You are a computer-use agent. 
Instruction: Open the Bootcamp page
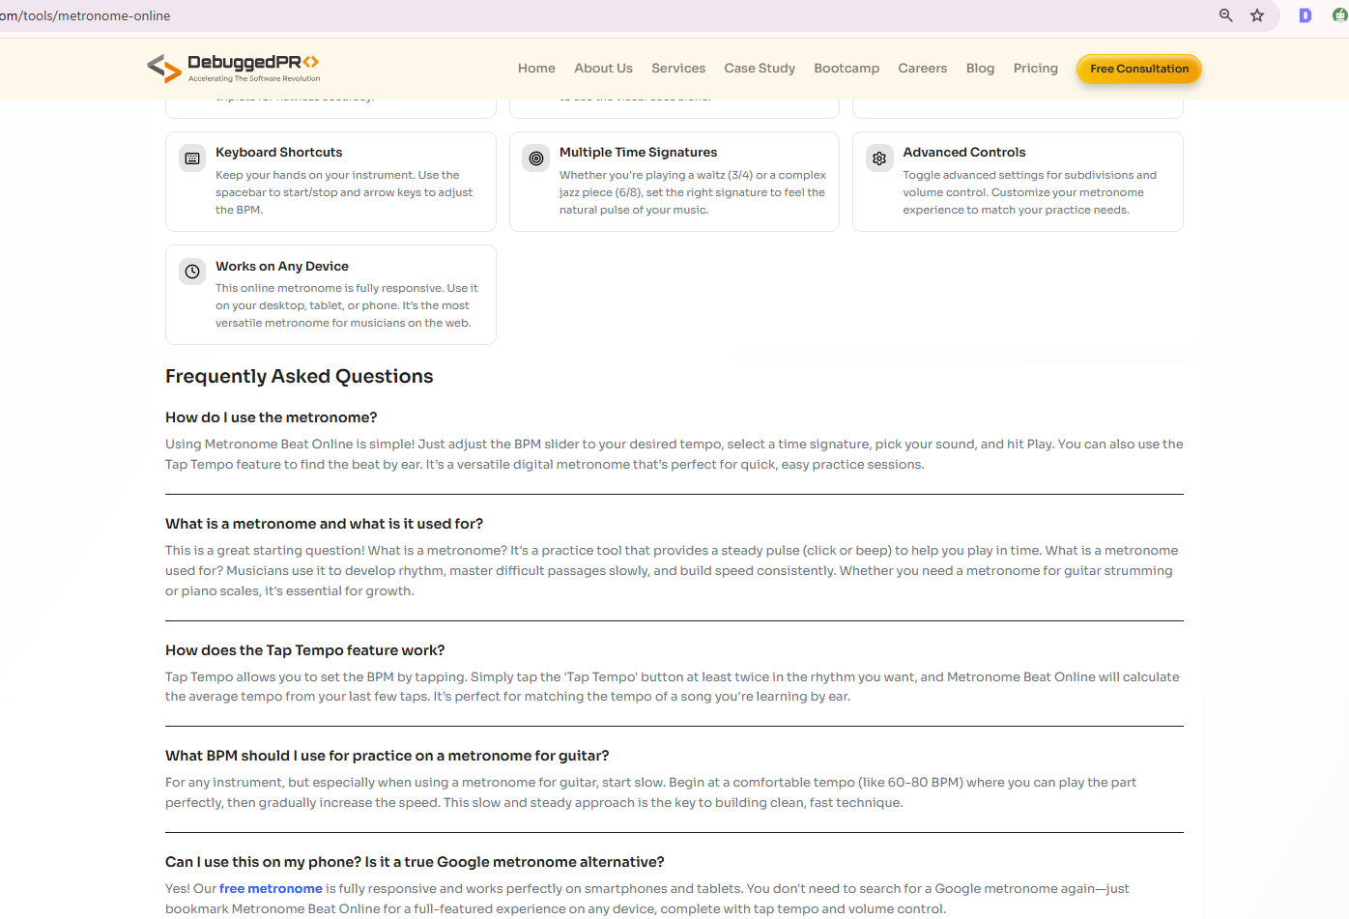pos(847,69)
